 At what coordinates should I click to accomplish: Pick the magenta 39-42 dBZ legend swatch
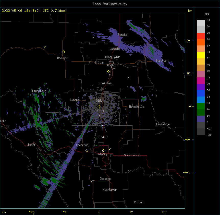point(201,80)
